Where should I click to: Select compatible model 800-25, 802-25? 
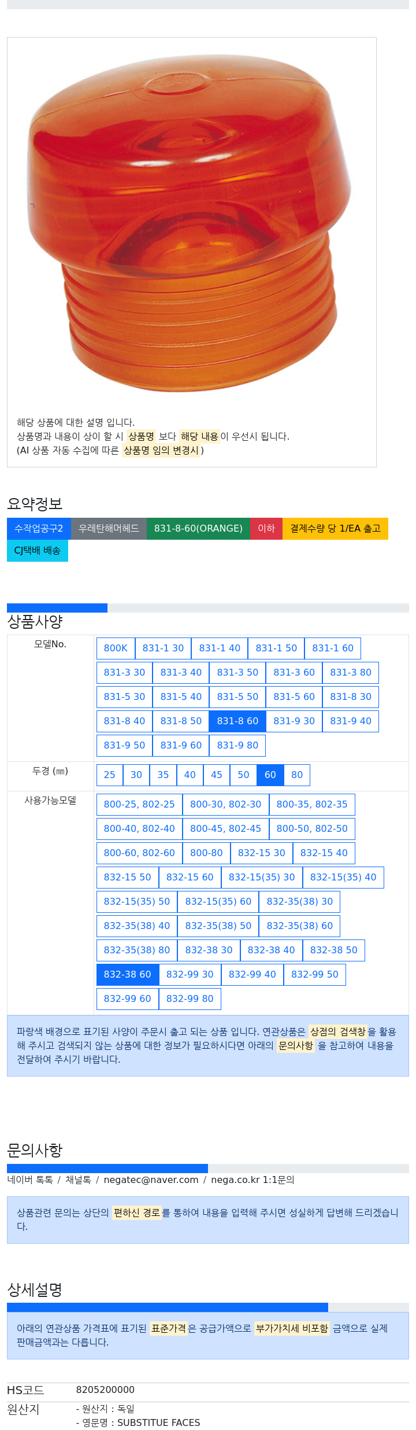pyautogui.click(x=139, y=804)
